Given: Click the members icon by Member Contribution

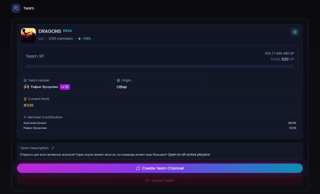Looking at the screenshot, I should point(25,117).
